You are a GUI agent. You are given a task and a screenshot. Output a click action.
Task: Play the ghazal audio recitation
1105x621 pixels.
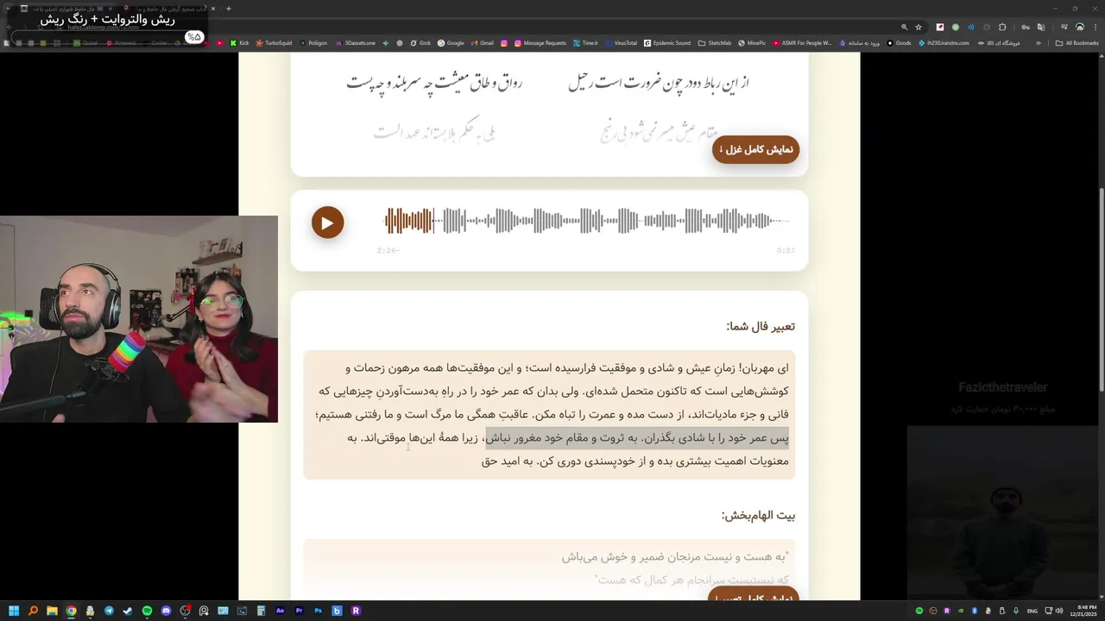click(x=327, y=223)
